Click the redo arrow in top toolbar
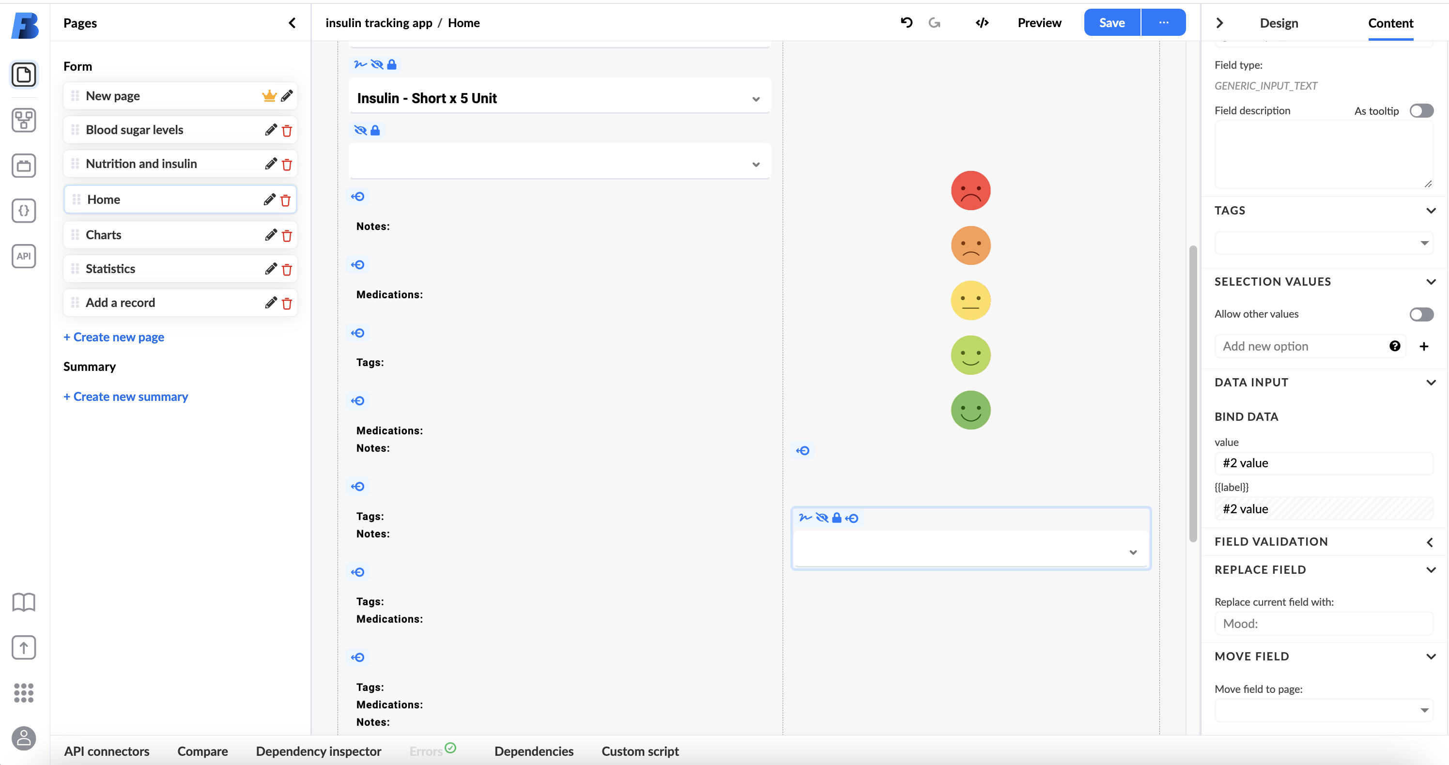 [x=934, y=22]
